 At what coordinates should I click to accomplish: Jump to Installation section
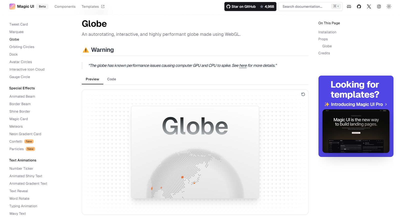point(327,32)
